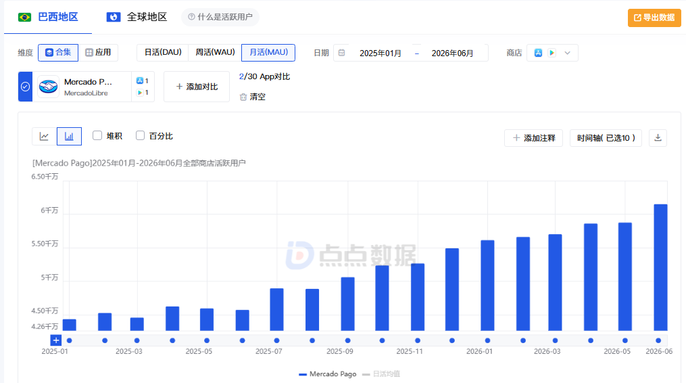Viewport: 686px width, 383px height.
Task: Click the timeline dot for 2025-09
Action: tap(348, 340)
